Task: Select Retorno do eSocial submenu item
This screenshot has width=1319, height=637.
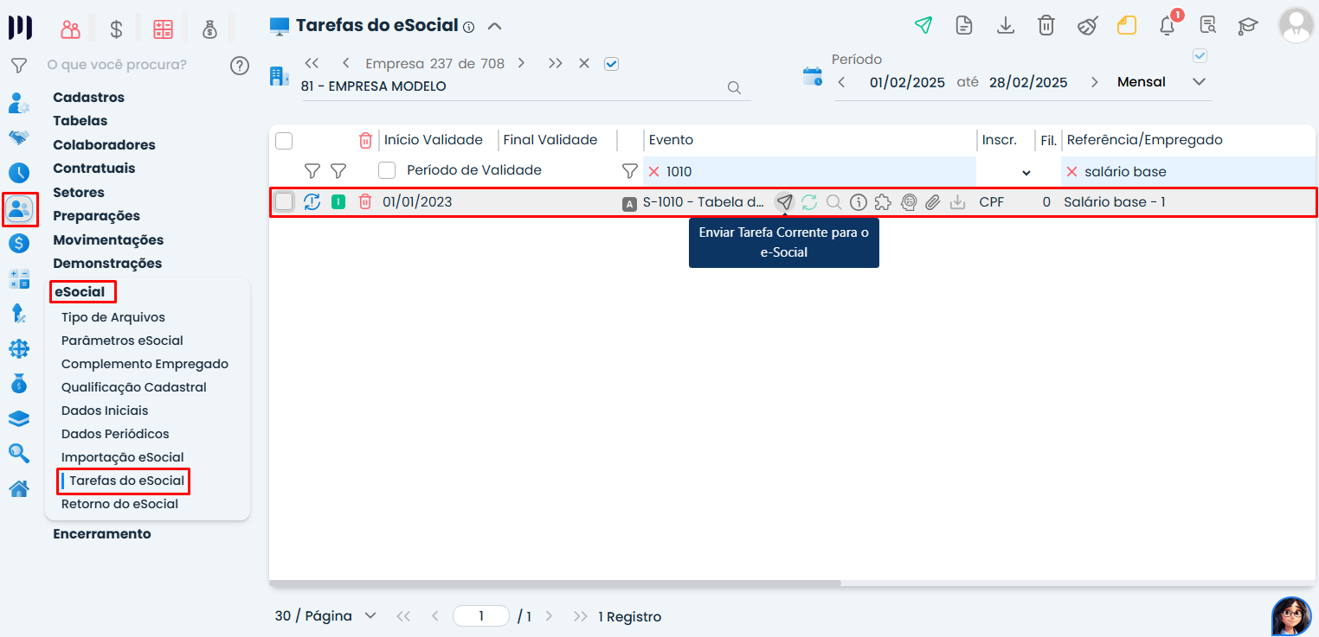Action: (119, 504)
